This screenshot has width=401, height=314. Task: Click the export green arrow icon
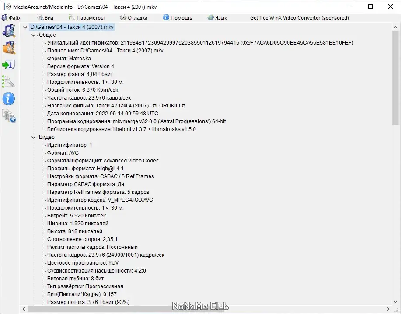9,65
